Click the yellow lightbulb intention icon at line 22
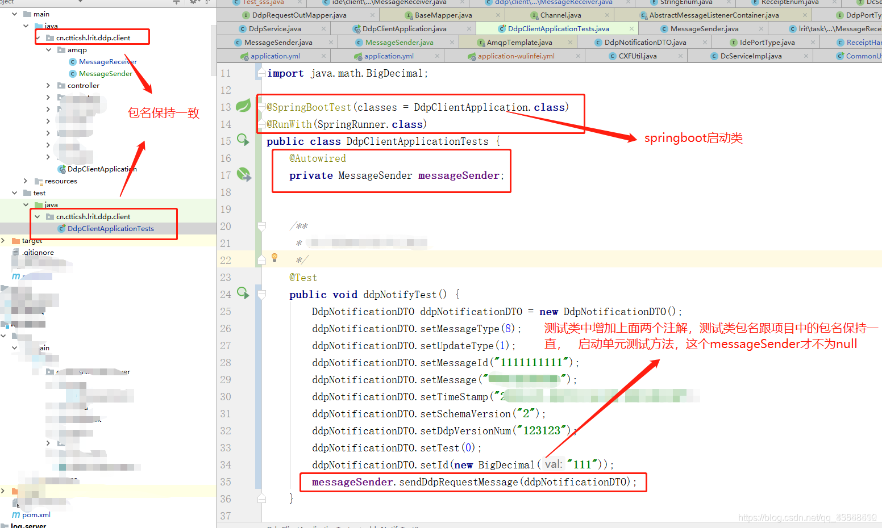 click(274, 258)
